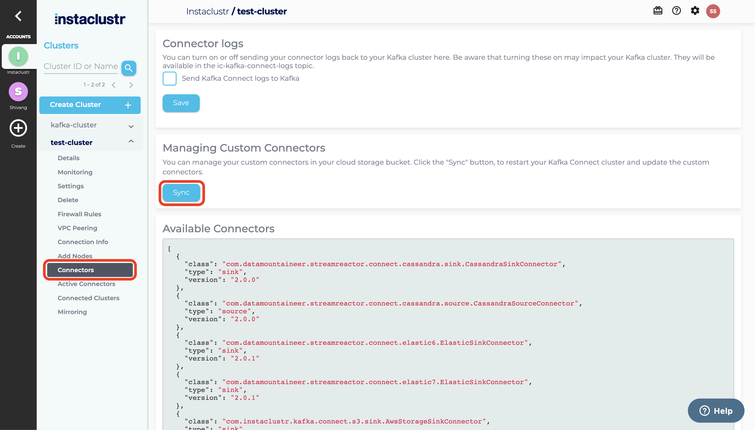The width and height of the screenshot is (755, 430).
Task: Select the Instaclustr account avatar
Action: coord(18,56)
